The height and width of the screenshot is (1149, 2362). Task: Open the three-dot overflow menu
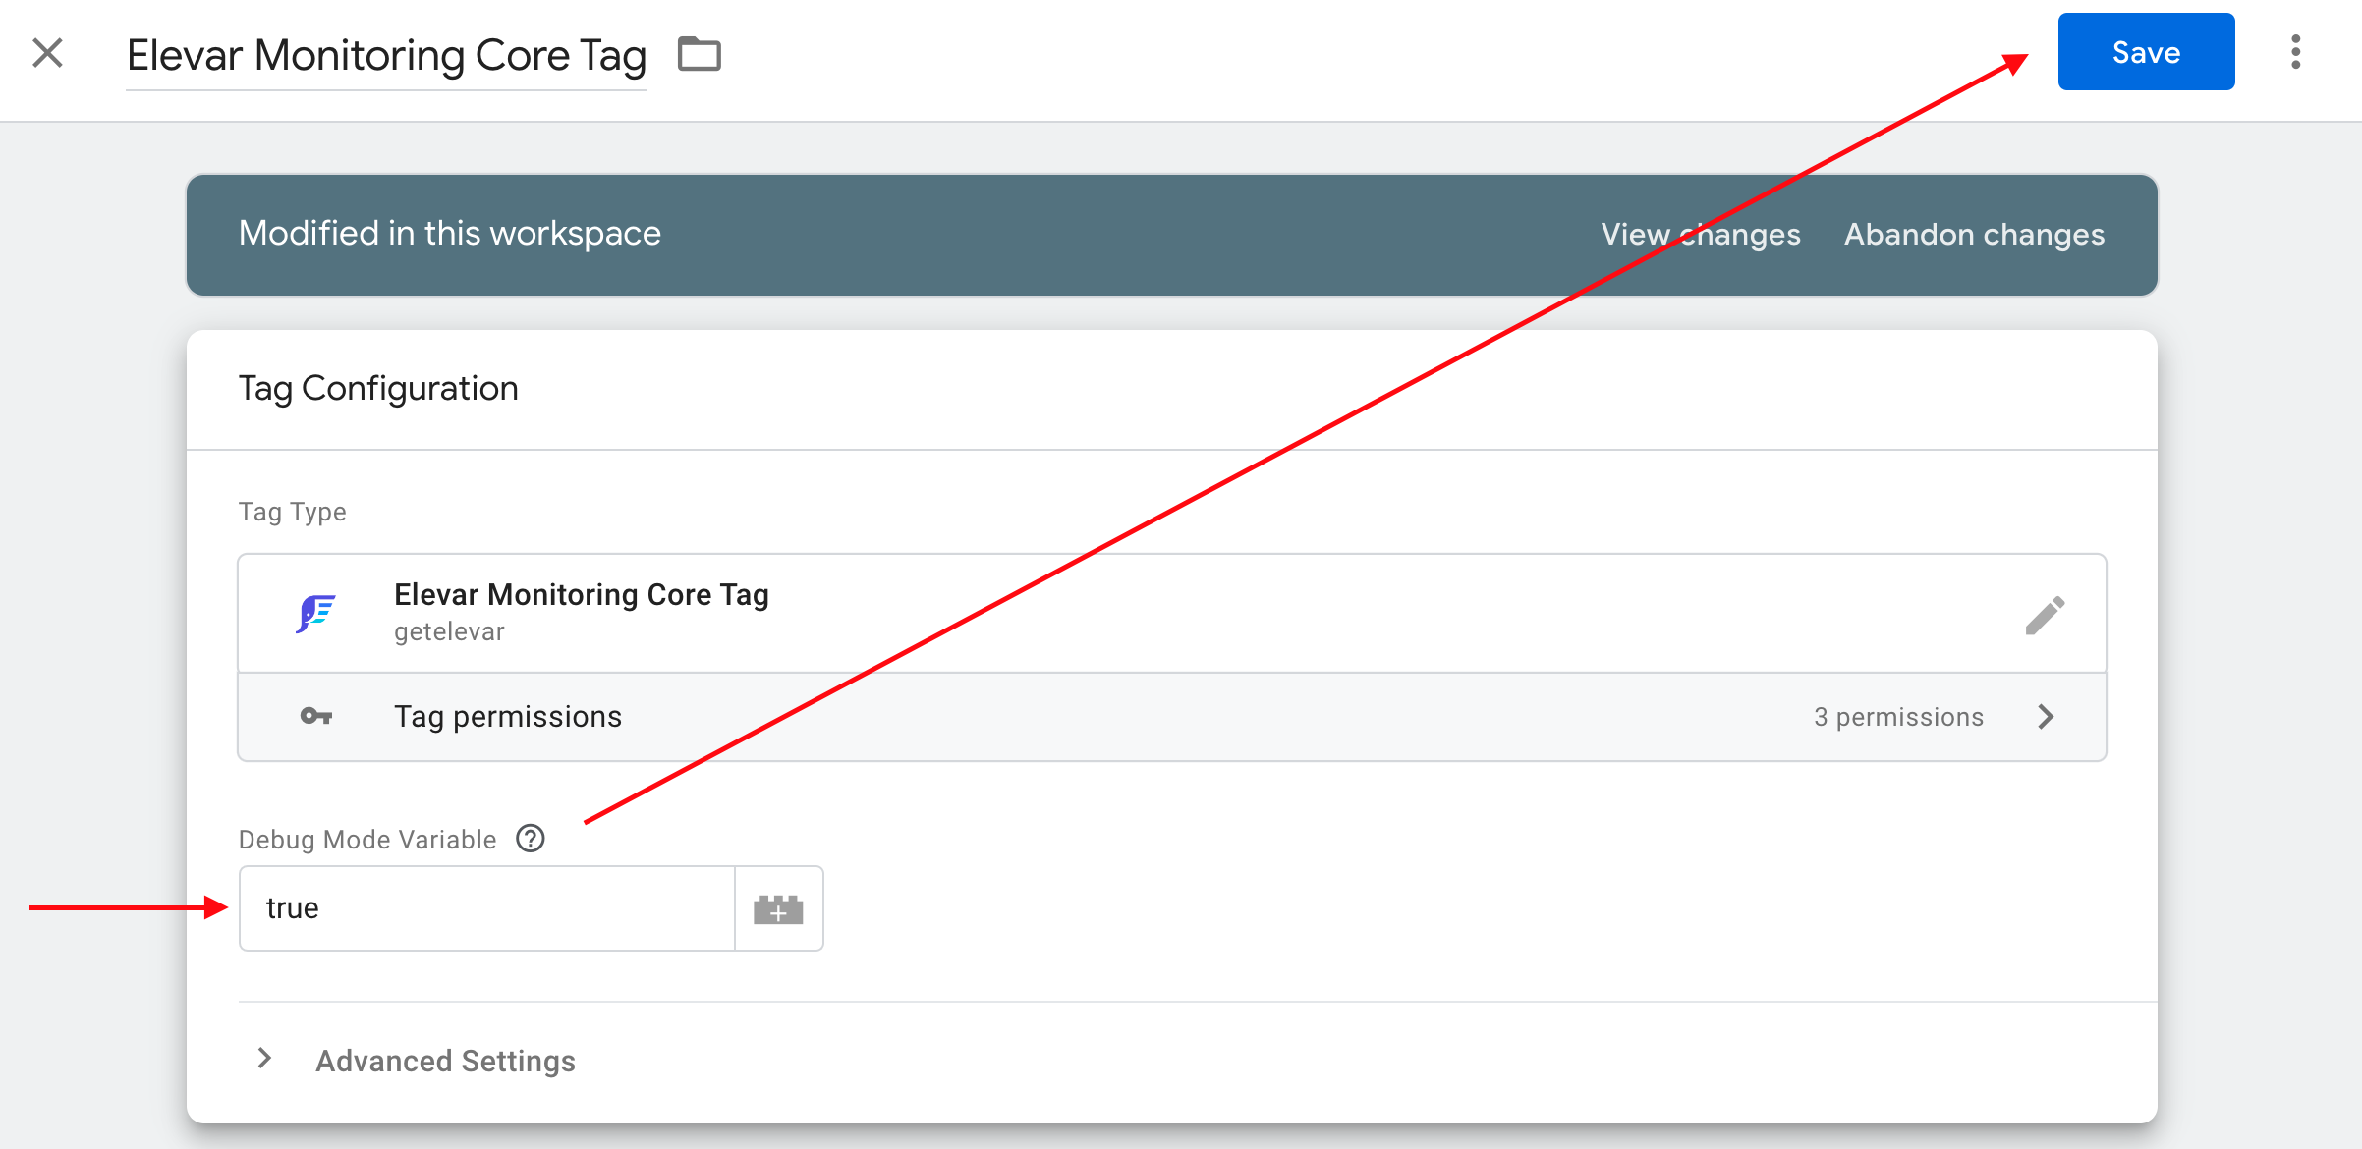2295,52
